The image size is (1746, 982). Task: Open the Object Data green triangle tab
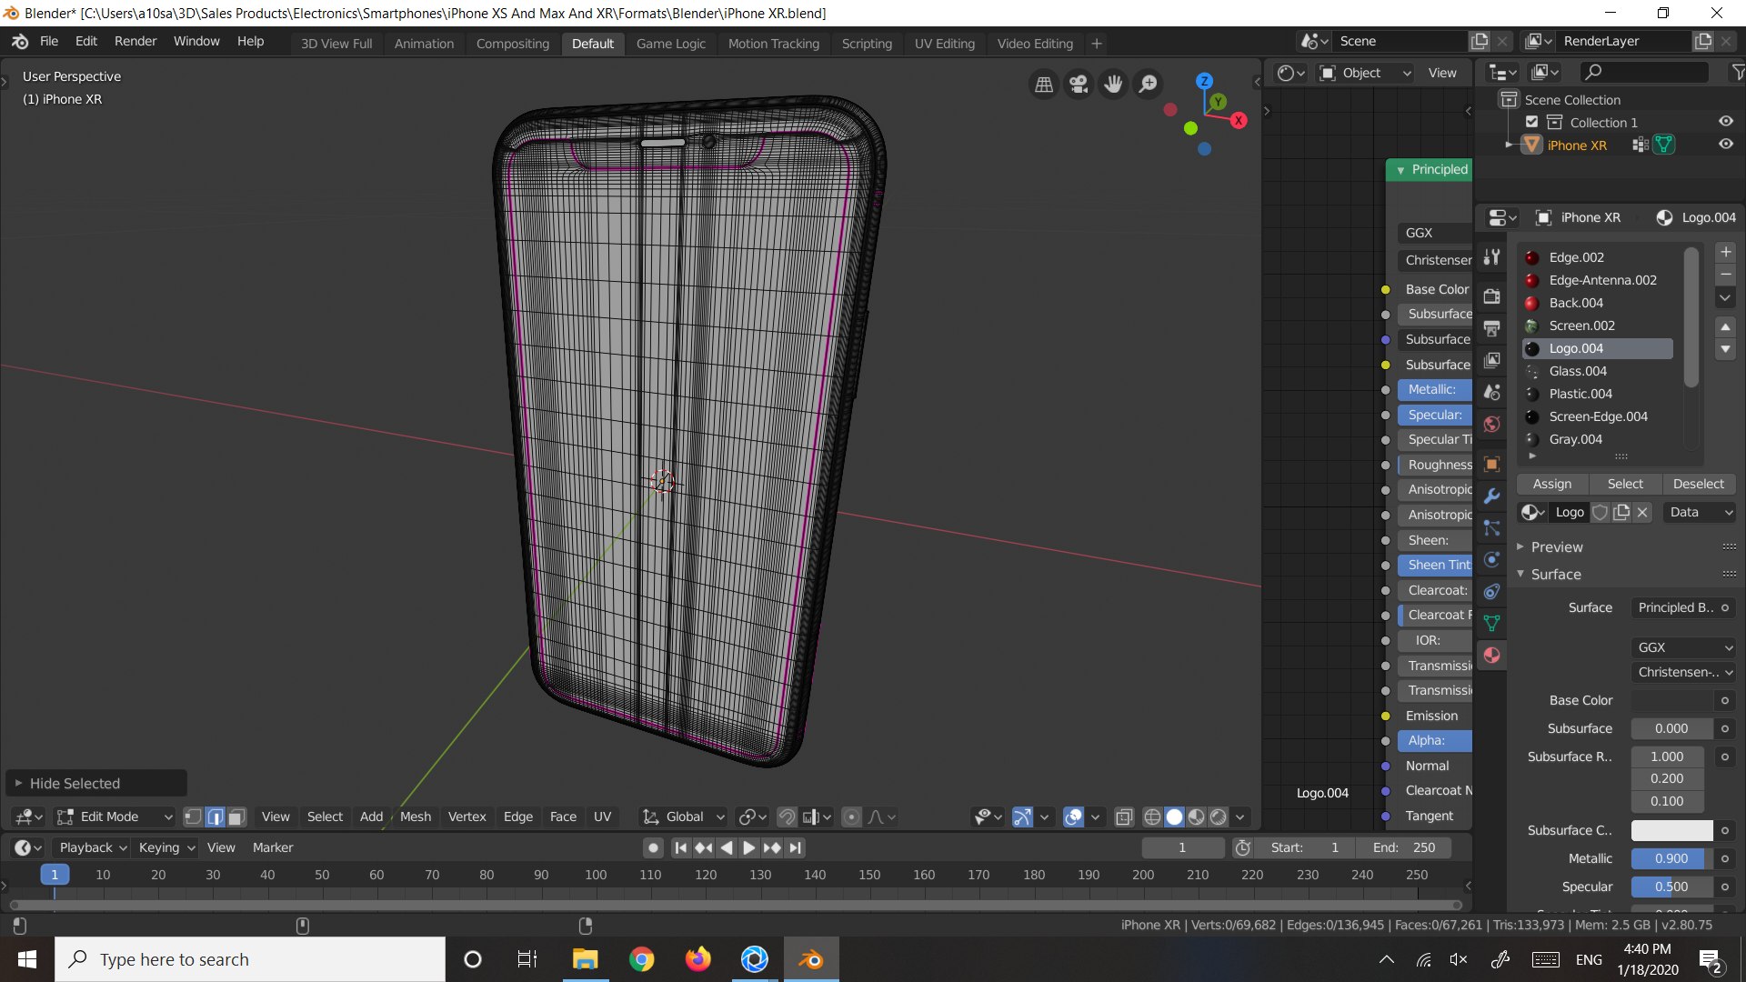pyautogui.click(x=1491, y=624)
